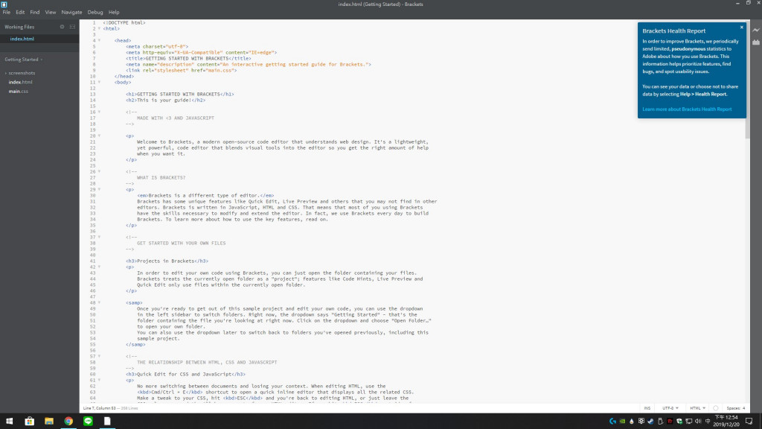This screenshot has width=762, height=429.
Task: Open the notification center icon
Action: tap(749, 422)
